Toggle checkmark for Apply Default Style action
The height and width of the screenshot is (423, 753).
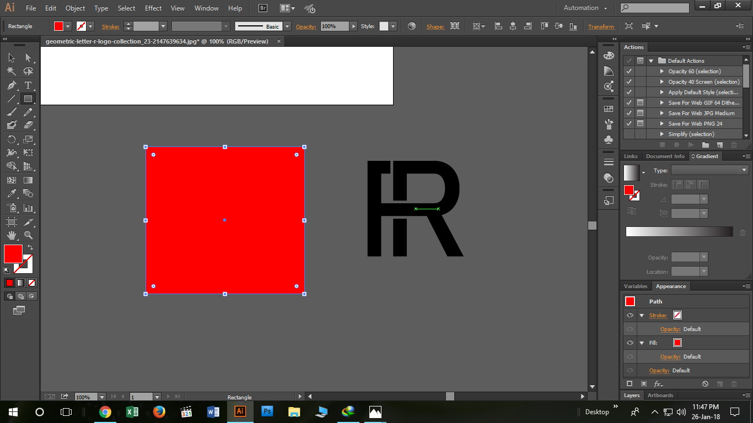(x=628, y=92)
